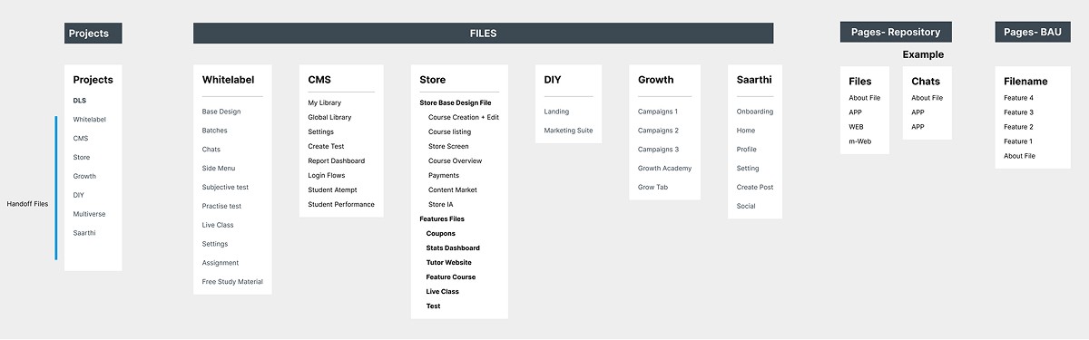
Task: Select Onboarding in Saarthi card
Action: coord(755,112)
